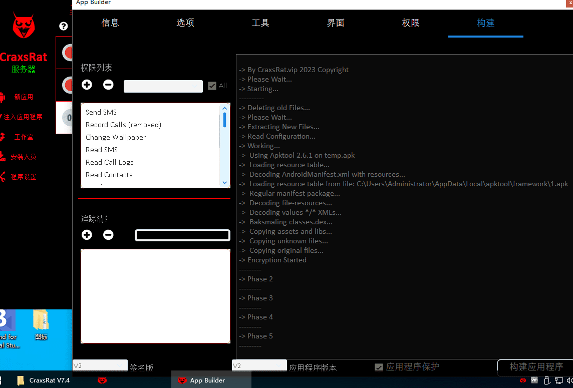Image resolution: width=573 pixels, height=388 pixels.
Task: Click the USB device tray icon
Action: [547, 381]
